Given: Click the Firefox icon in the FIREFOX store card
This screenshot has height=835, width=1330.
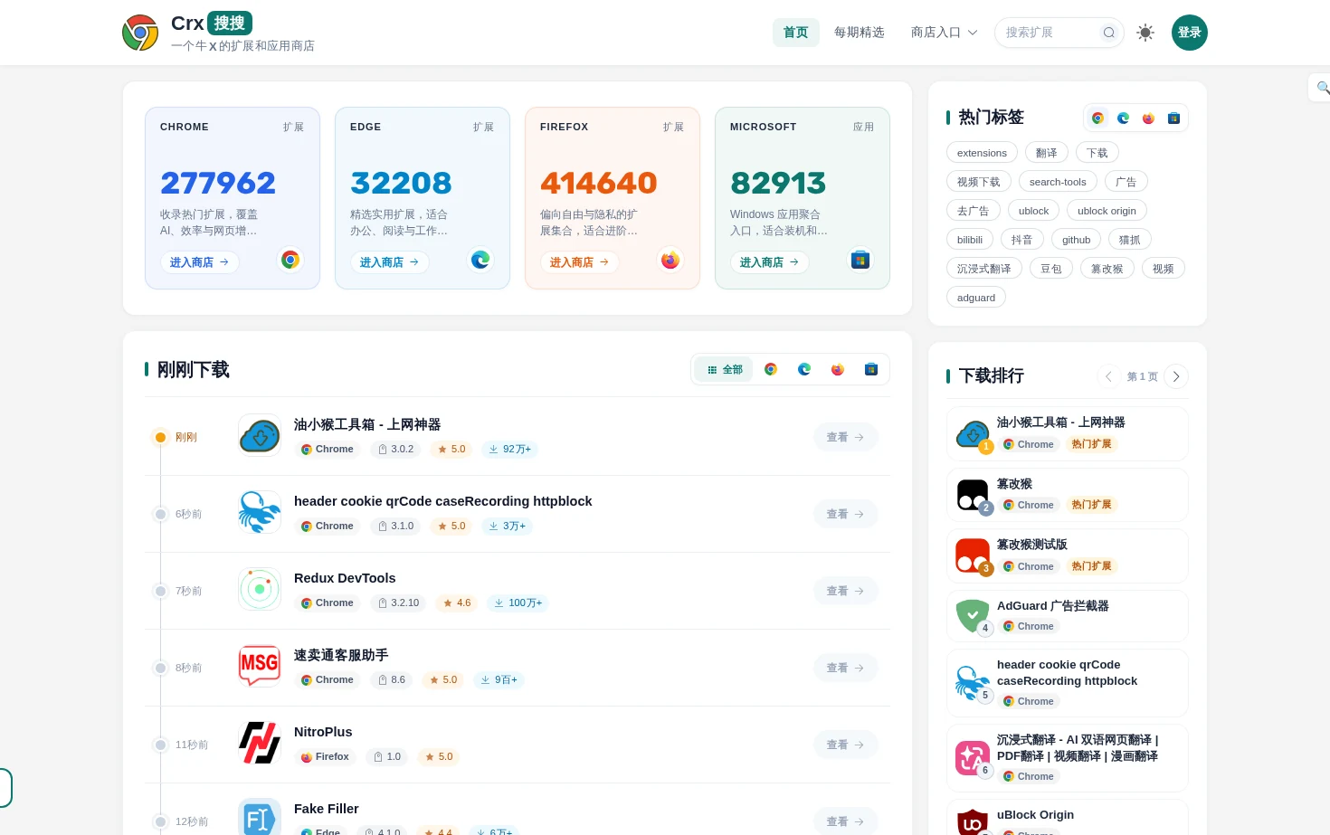Looking at the screenshot, I should [670, 261].
